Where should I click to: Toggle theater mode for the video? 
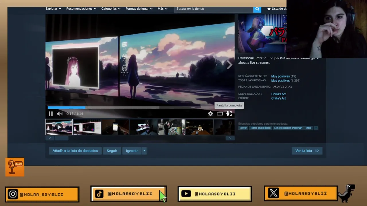coord(220,114)
